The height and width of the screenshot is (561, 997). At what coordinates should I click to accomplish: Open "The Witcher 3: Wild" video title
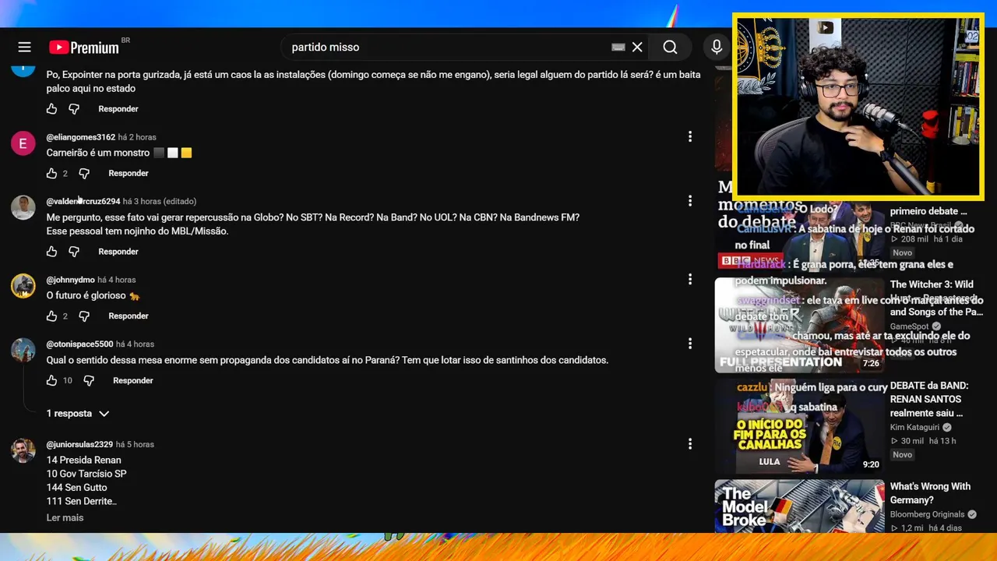936,298
